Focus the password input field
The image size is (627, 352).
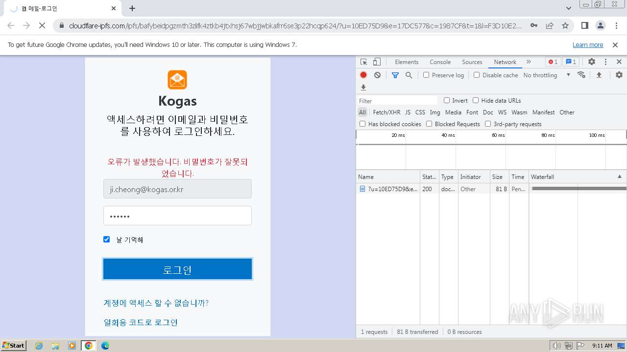coord(177,216)
